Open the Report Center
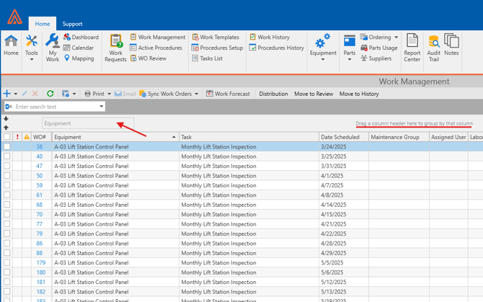This screenshot has width=483, height=302. pos(412,48)
